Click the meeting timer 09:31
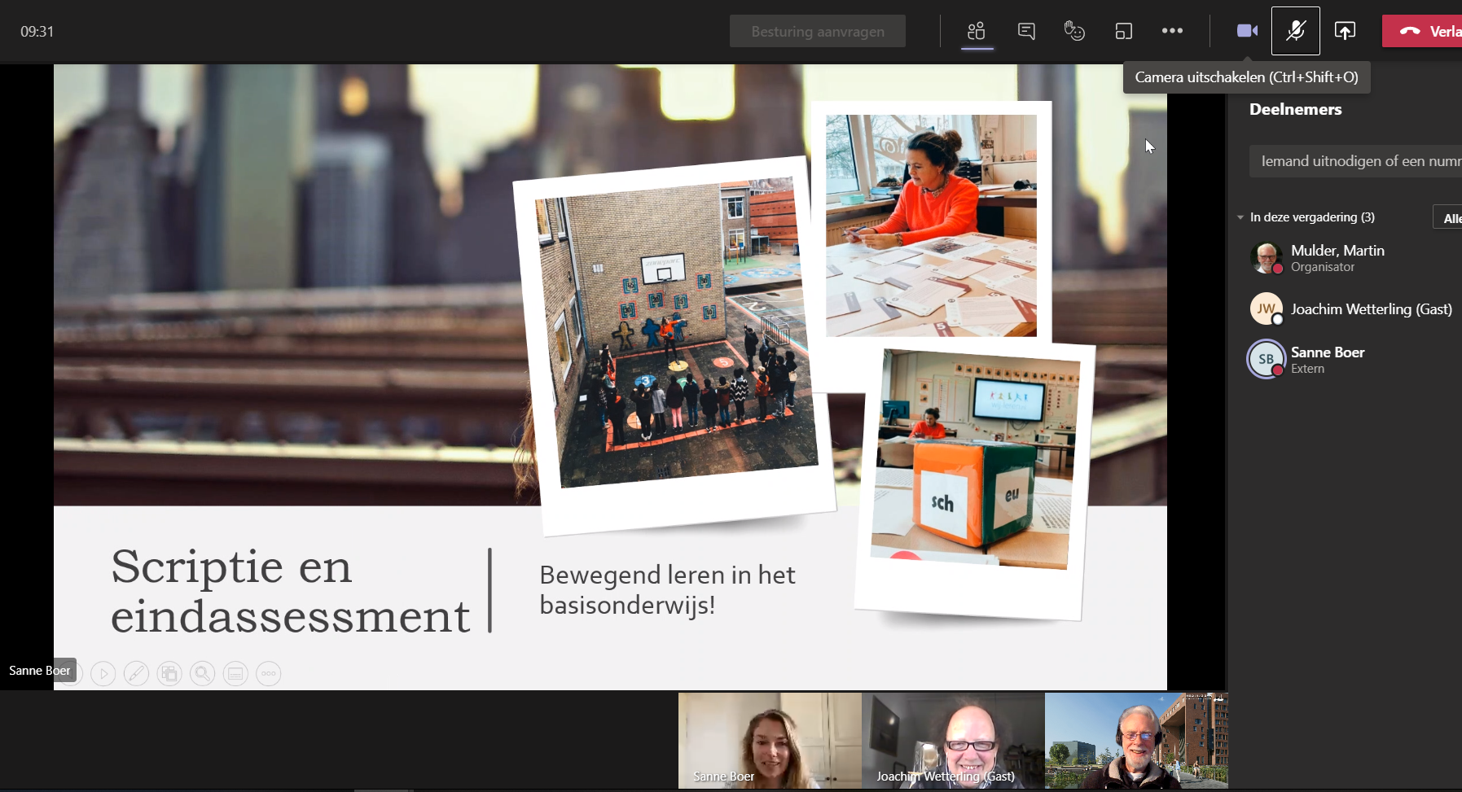Screen dimensions: 1462x792 pyautogui.click(x=37, y=32)
